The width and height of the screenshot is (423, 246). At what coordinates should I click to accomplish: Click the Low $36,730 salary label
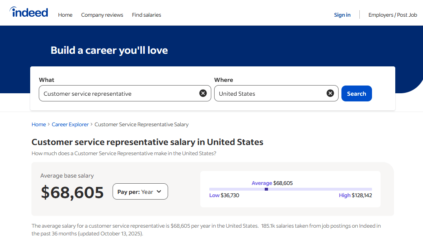(224, 195)
